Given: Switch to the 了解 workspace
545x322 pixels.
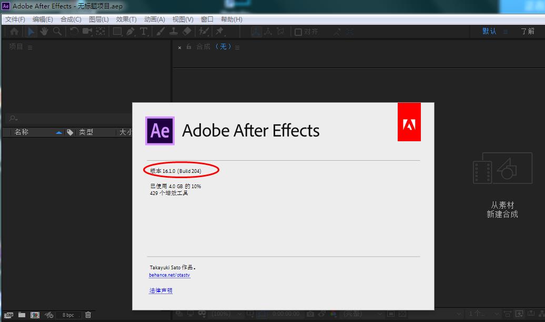Looking at the screenshot, I should (x=527, y=31).
